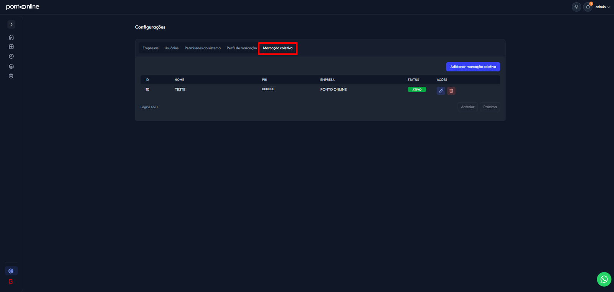Viewport: 614px width, 292px height.
Task: Open Perfil de marcação tab
Action: [x=242, y=48]
